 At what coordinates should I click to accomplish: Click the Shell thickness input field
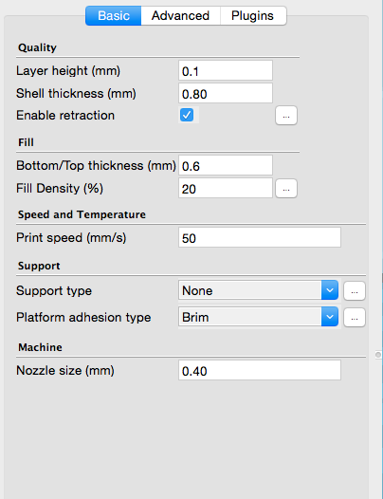pos(226,93)
